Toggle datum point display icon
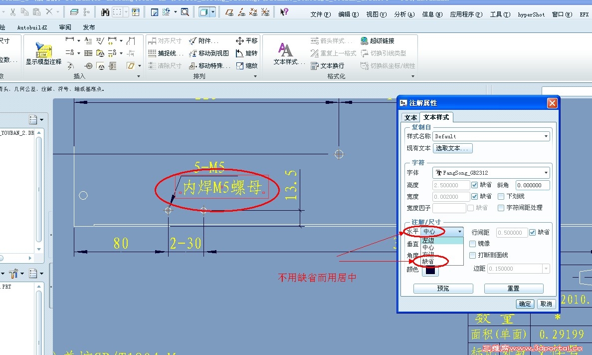The width and height of the screenshot is (592, 355). pos(253,12)
